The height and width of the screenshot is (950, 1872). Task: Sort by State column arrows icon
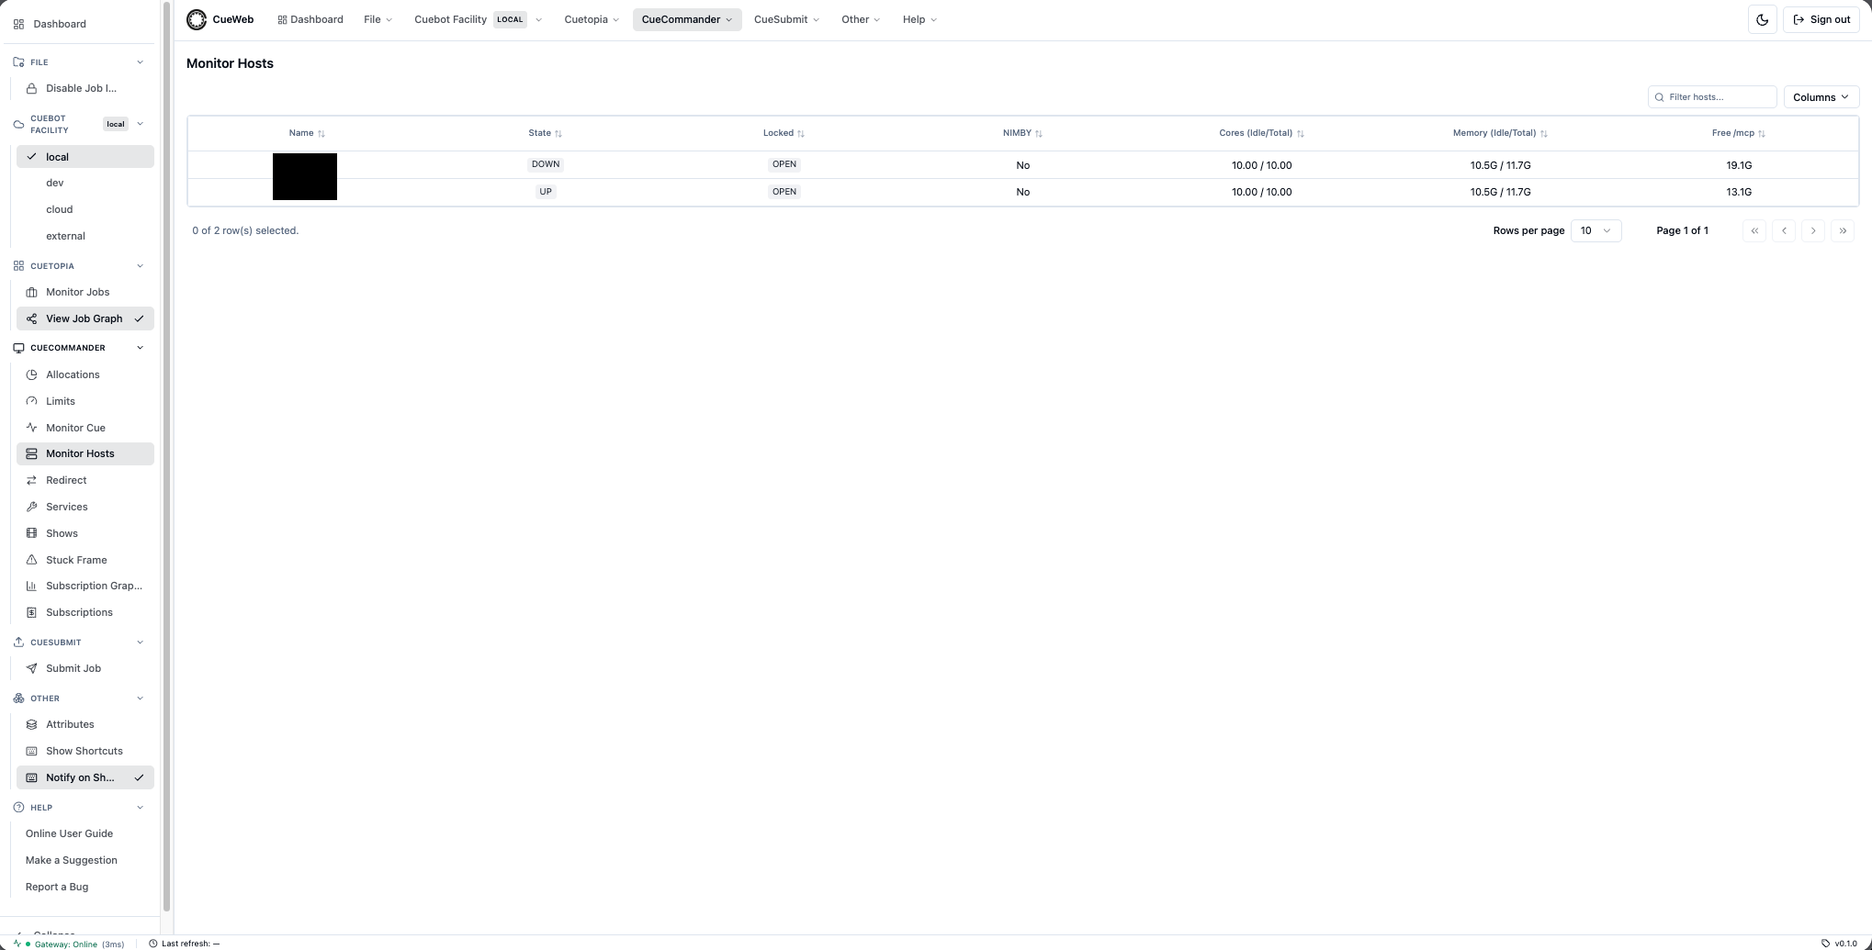point(558,134)
